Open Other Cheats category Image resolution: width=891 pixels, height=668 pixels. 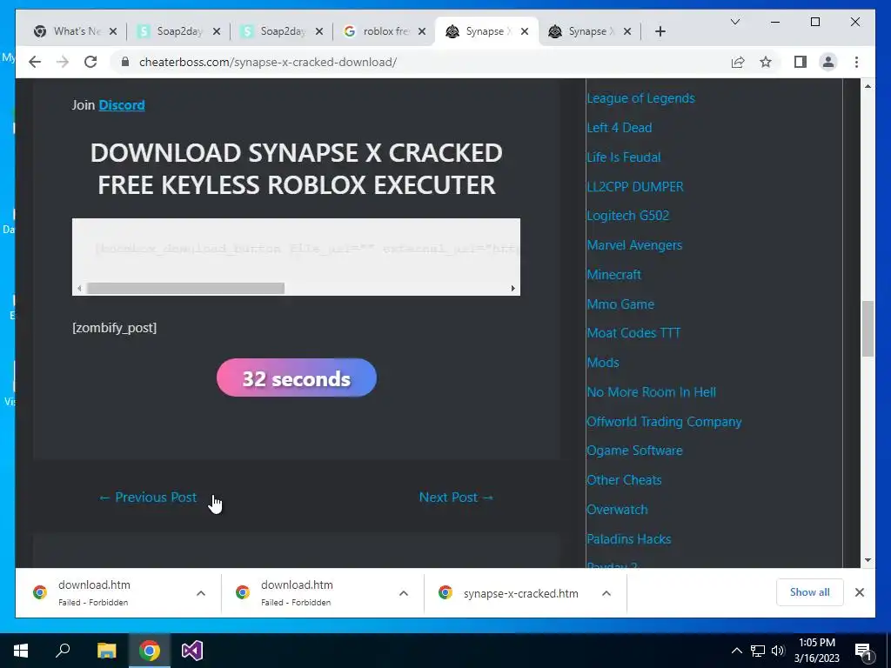click(624, 480)
